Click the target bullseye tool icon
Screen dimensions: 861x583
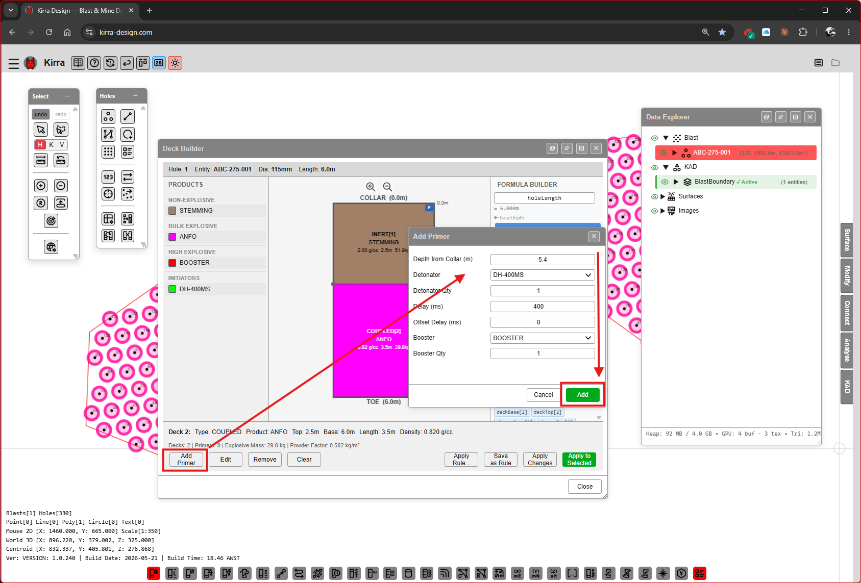[x=51, y=221]
